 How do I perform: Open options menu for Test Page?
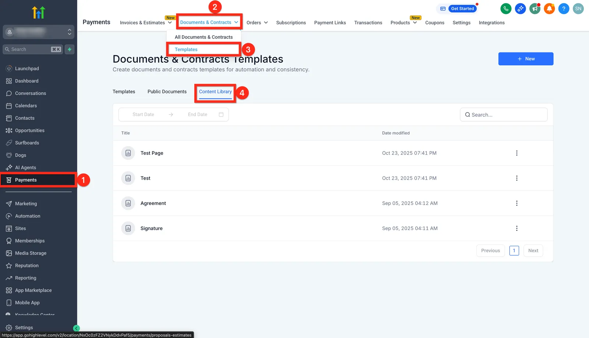pos(516,153)
